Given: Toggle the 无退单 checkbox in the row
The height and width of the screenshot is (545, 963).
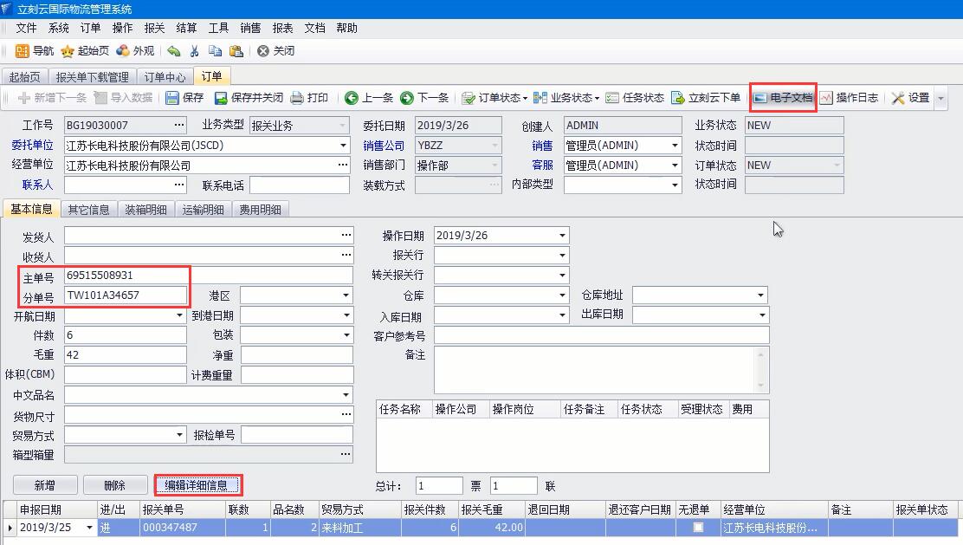Looking at the screenshot, I should click(698, 527).
